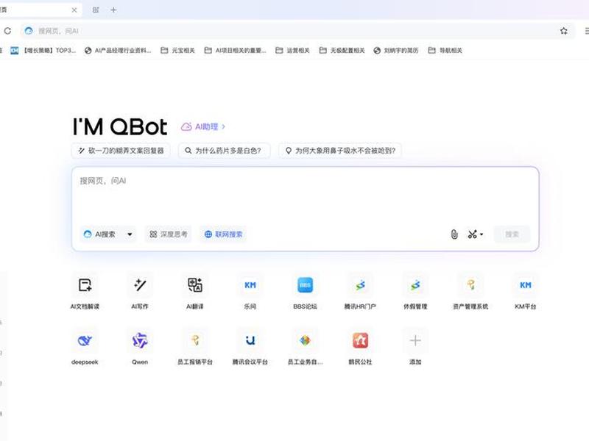
Task: Open the deepseek shortcut
Action: click(85, 347)
